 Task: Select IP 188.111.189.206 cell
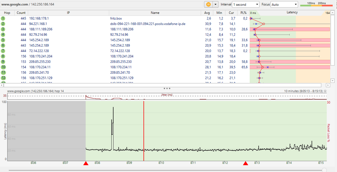pos(41,29)
